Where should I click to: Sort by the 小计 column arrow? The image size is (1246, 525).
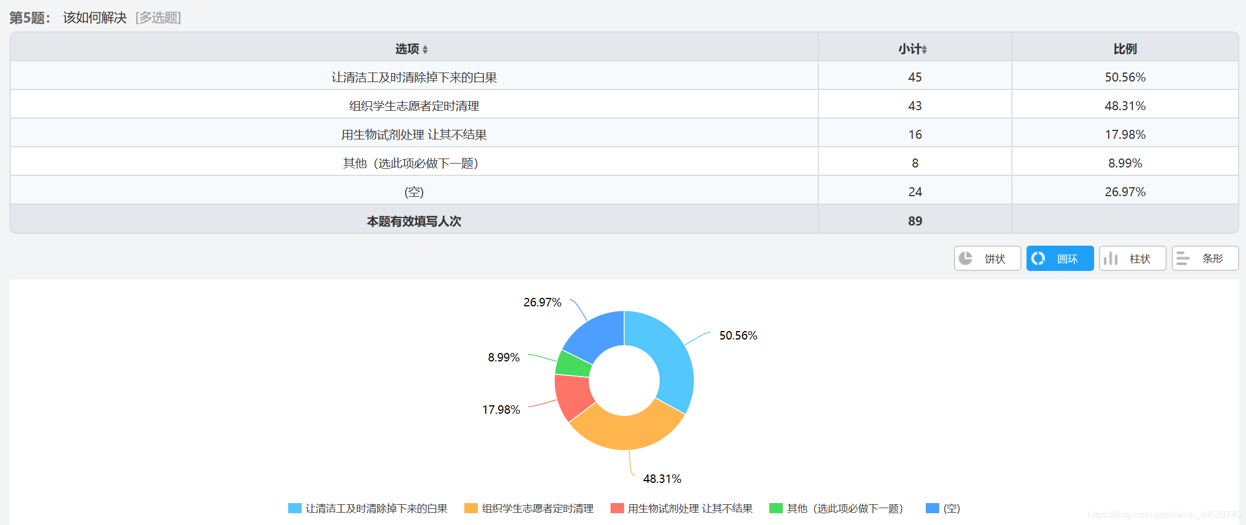coord(924,49)
